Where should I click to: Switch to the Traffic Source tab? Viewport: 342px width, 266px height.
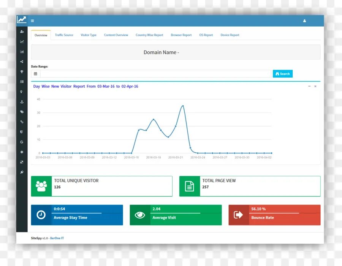coord(64,35)
